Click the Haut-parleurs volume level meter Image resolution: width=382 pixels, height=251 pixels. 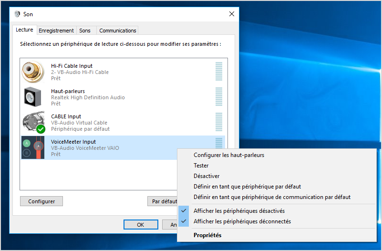(219, 97)
